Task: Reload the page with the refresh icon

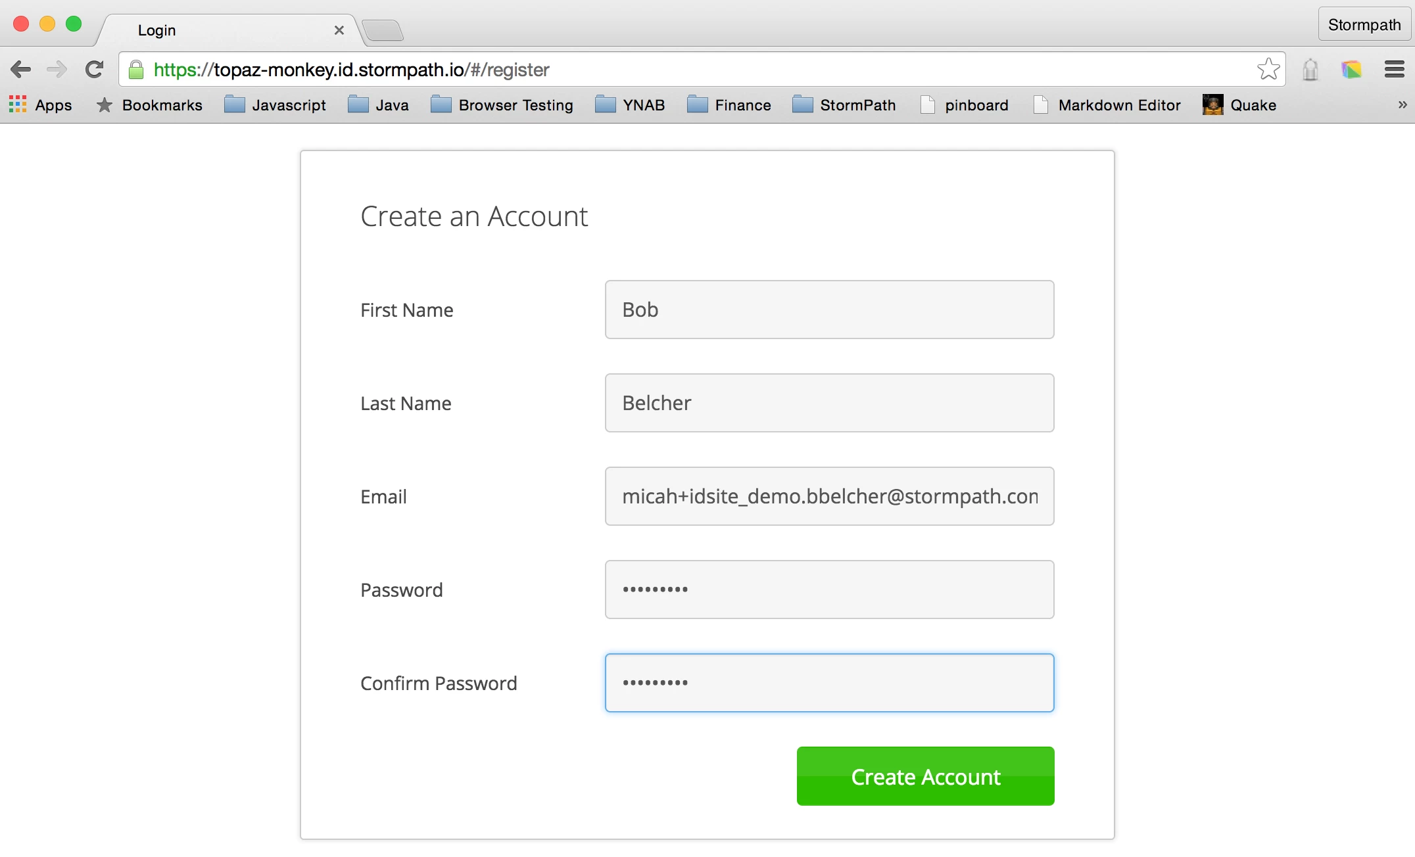Action: [x=95, y=69]
